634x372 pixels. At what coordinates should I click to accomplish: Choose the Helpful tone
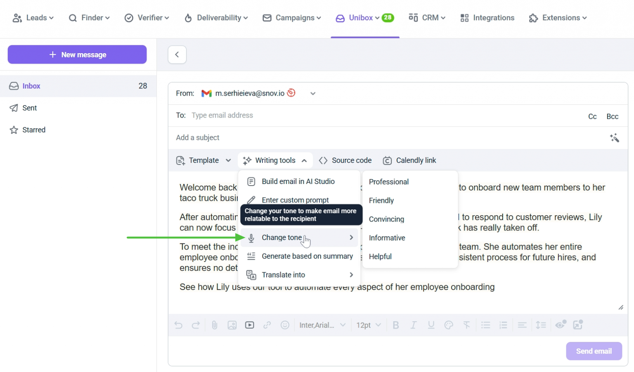tap(380, 257)
